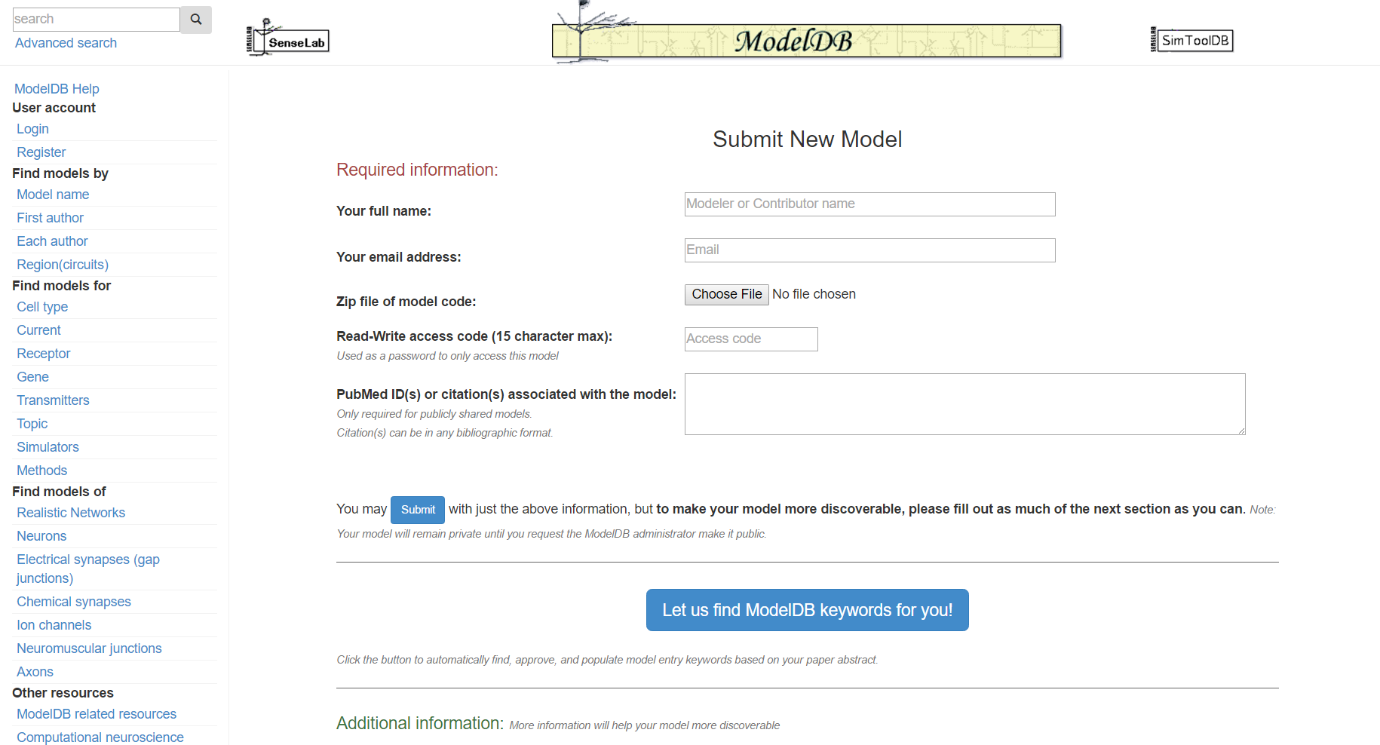Browse models by Simulators

pos(48,447)
